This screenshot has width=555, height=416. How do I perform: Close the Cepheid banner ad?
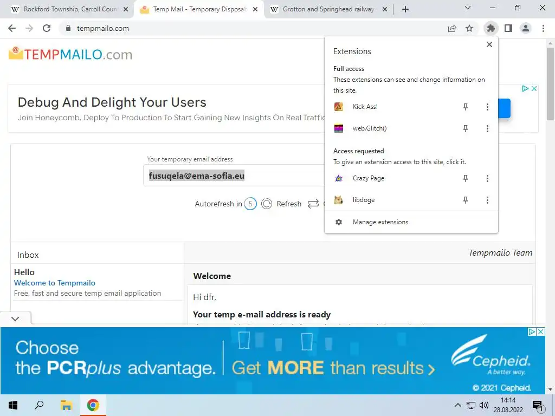click(541, 332)
